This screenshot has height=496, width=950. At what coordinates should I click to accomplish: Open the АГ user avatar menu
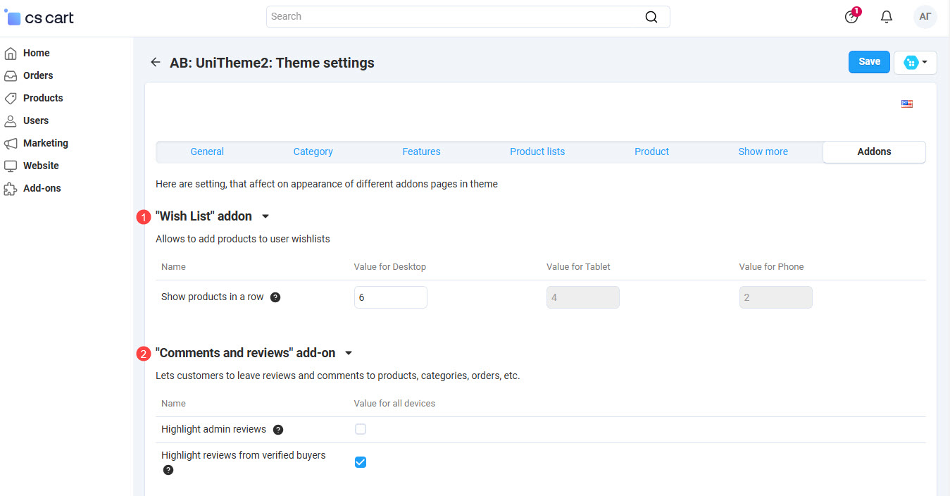[x=925, y=17]
